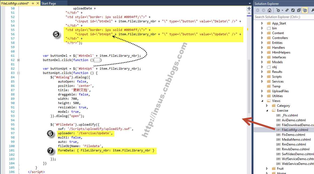Select the Utilities folder

pos(277,96)
